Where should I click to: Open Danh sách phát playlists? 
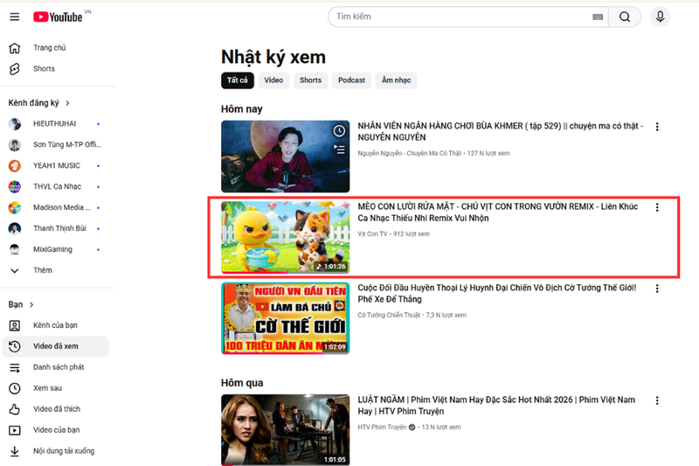coord(56,367)
